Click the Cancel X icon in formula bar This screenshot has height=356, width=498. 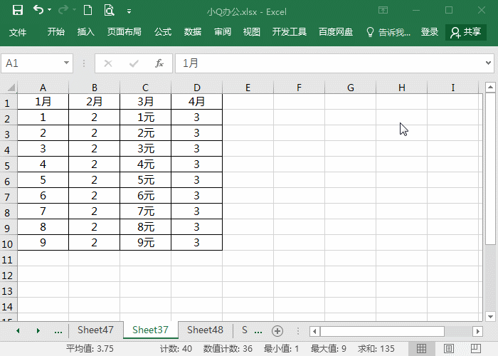[108, 63]
